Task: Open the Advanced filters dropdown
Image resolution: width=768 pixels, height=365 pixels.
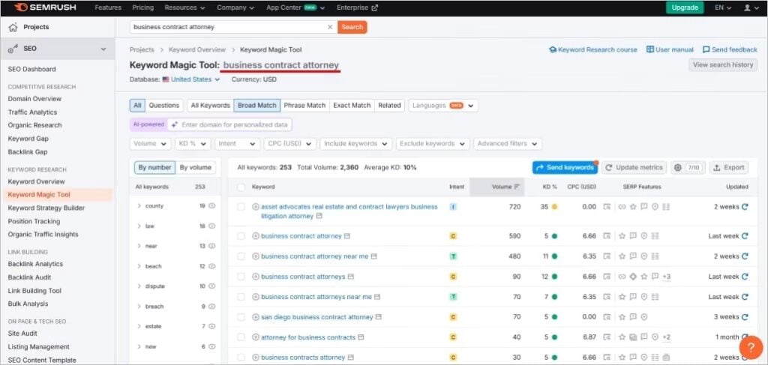Action: [x=508, y=144]
